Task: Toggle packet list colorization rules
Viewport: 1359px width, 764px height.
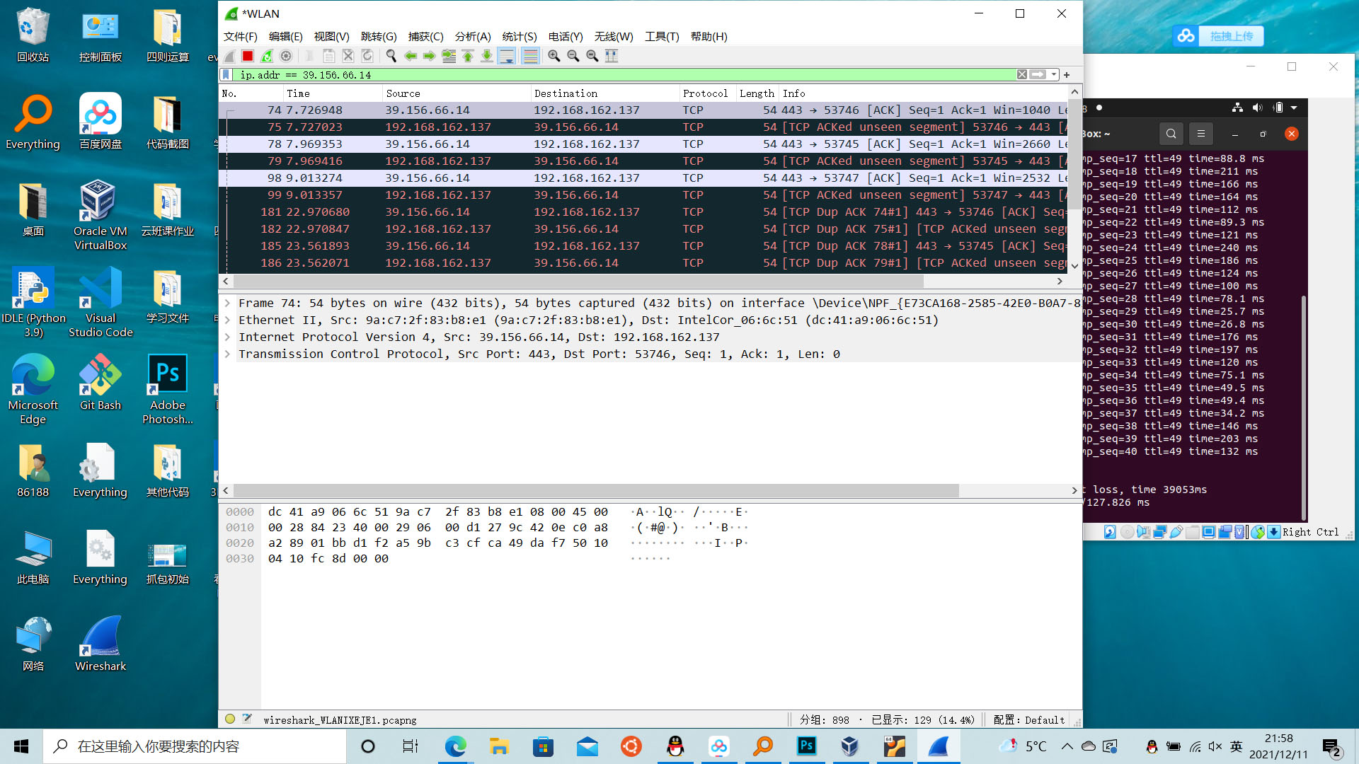Action: (530, 56)
